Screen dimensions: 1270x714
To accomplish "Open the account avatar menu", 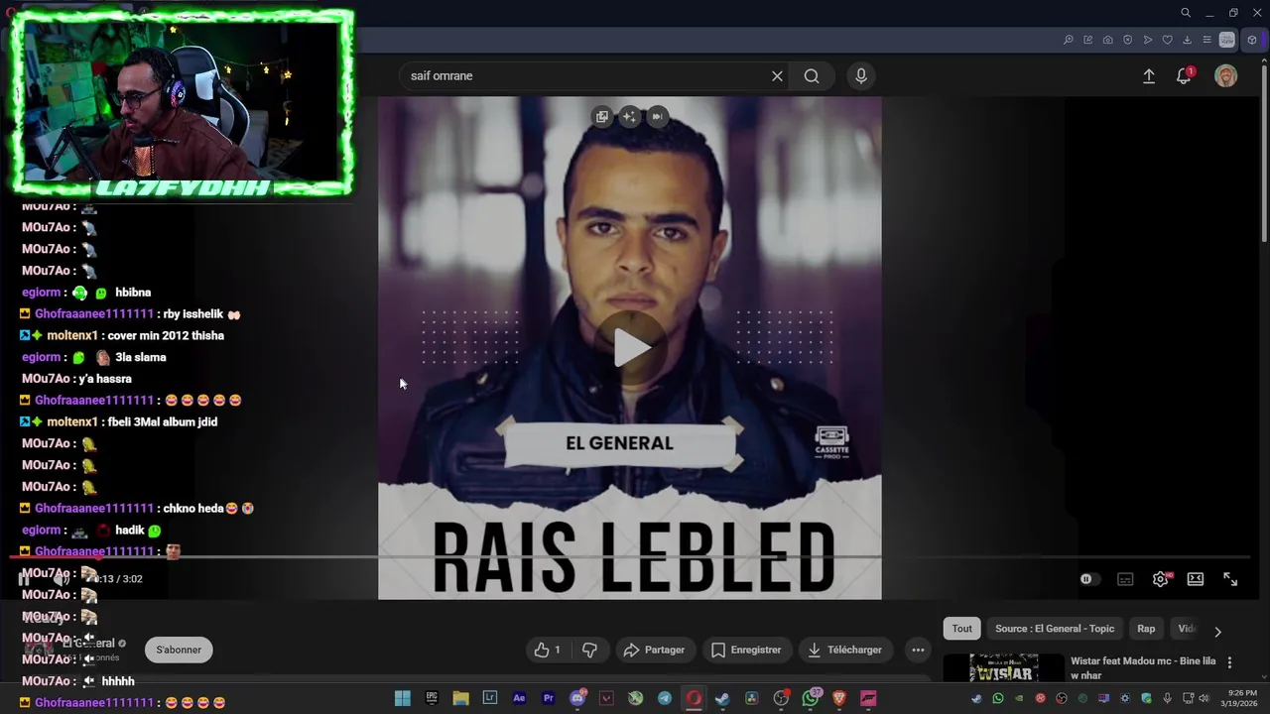I will [1226, 76].
